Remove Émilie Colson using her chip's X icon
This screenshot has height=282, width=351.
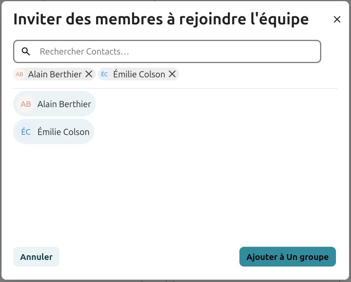coord(172,74)
